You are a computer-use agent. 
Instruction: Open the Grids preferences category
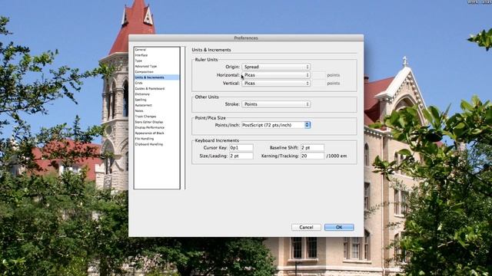[x=138, y=83]
